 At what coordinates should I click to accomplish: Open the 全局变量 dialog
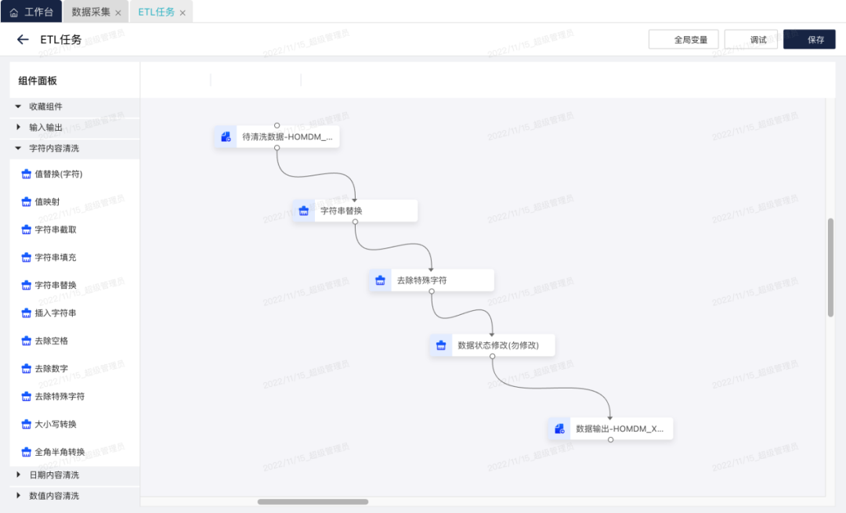(683, 40)
